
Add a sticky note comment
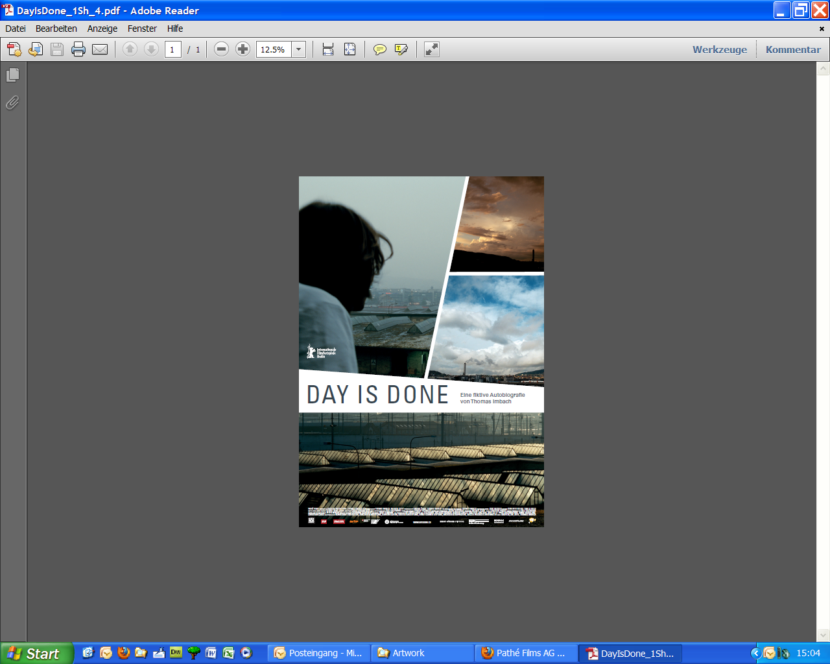[x=380, y=49]
